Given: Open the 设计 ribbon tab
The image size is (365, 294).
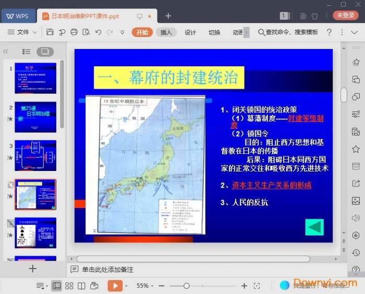Looking at the screenshot, I should (x=190, y=32).
